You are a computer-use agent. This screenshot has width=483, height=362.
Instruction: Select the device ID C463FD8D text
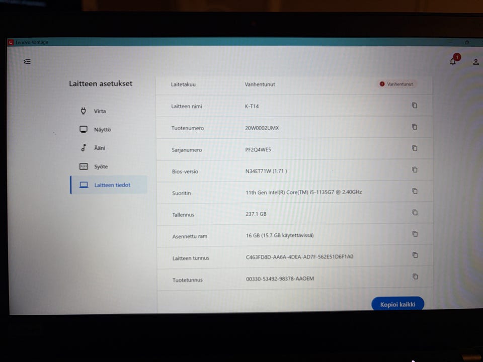coord(299,257)
